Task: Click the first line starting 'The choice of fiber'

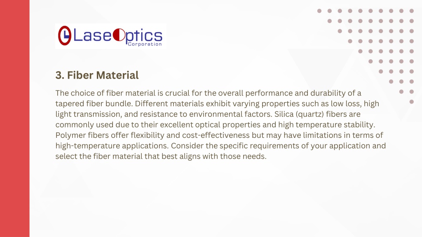Action: click(208, 93)
